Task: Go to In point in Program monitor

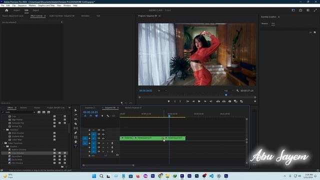Action: click(x=187, y=101)
